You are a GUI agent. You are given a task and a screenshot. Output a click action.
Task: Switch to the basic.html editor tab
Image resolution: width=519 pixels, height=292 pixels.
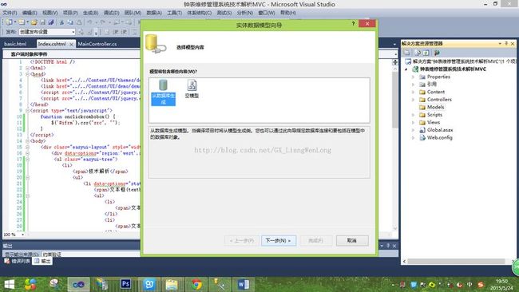point(15,44)
